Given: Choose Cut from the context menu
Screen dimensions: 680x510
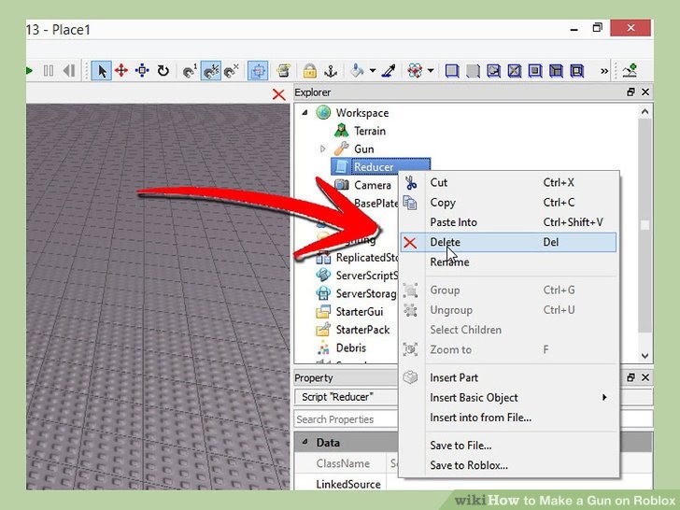Looking at the screenshot, I should coord(509,182).
